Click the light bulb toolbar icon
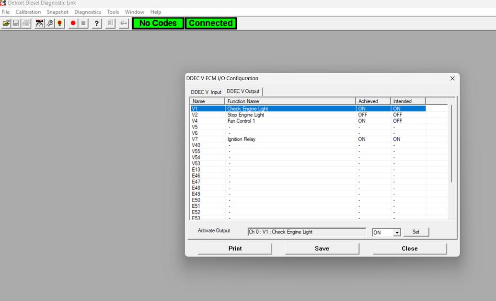This screenshot has height=301, width=496. pos(59,23)
